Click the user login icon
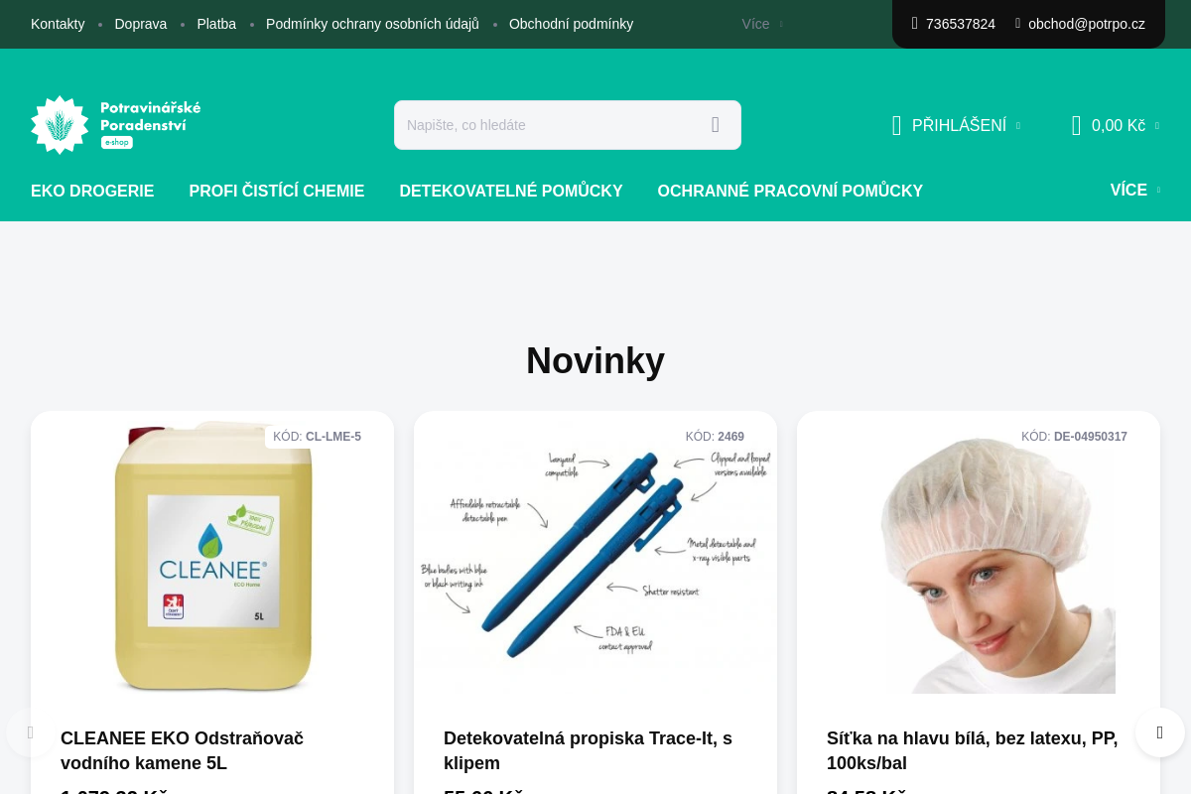1191x794 pixels. pos(896,125)
